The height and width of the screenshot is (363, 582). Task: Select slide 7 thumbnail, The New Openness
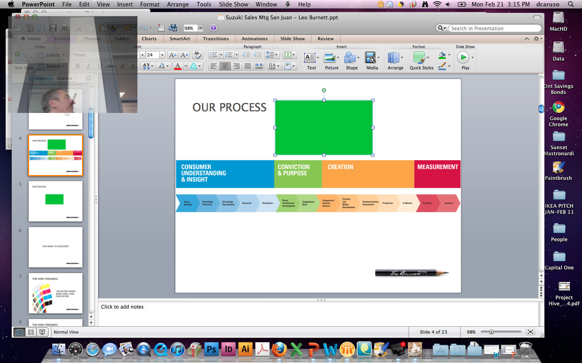tap(55, 293)
